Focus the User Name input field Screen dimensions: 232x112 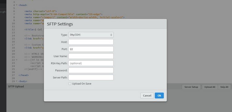click(91, 56)
